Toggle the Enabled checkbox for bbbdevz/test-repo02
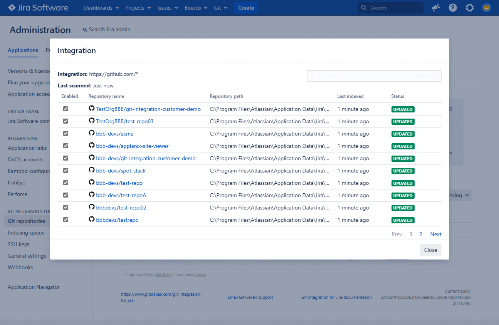Viewport: 499px width, 325px height. pos(66,208)
